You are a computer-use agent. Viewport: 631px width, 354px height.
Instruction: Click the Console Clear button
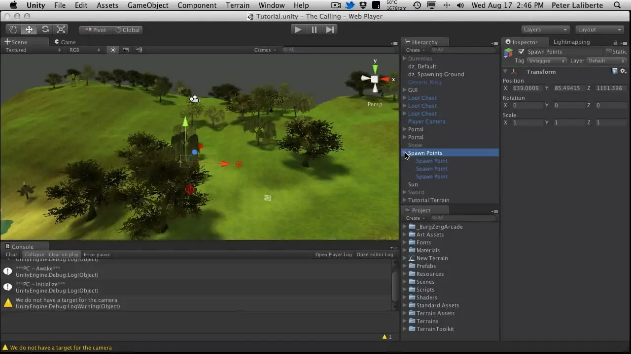pos(11,255)
